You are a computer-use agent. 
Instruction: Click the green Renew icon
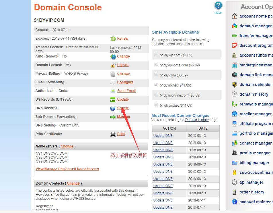point(113,39)
